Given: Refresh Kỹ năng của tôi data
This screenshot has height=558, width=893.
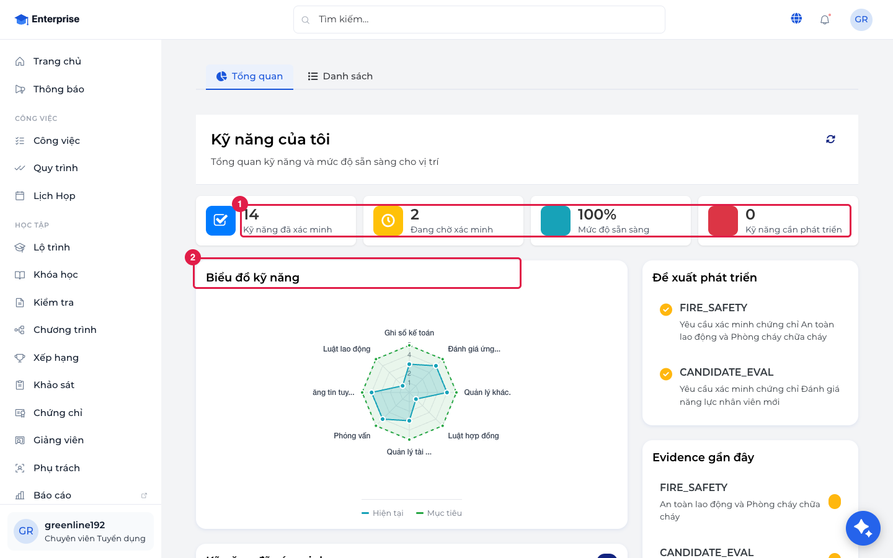Looking at the screenshot, I should pos(830,139).
